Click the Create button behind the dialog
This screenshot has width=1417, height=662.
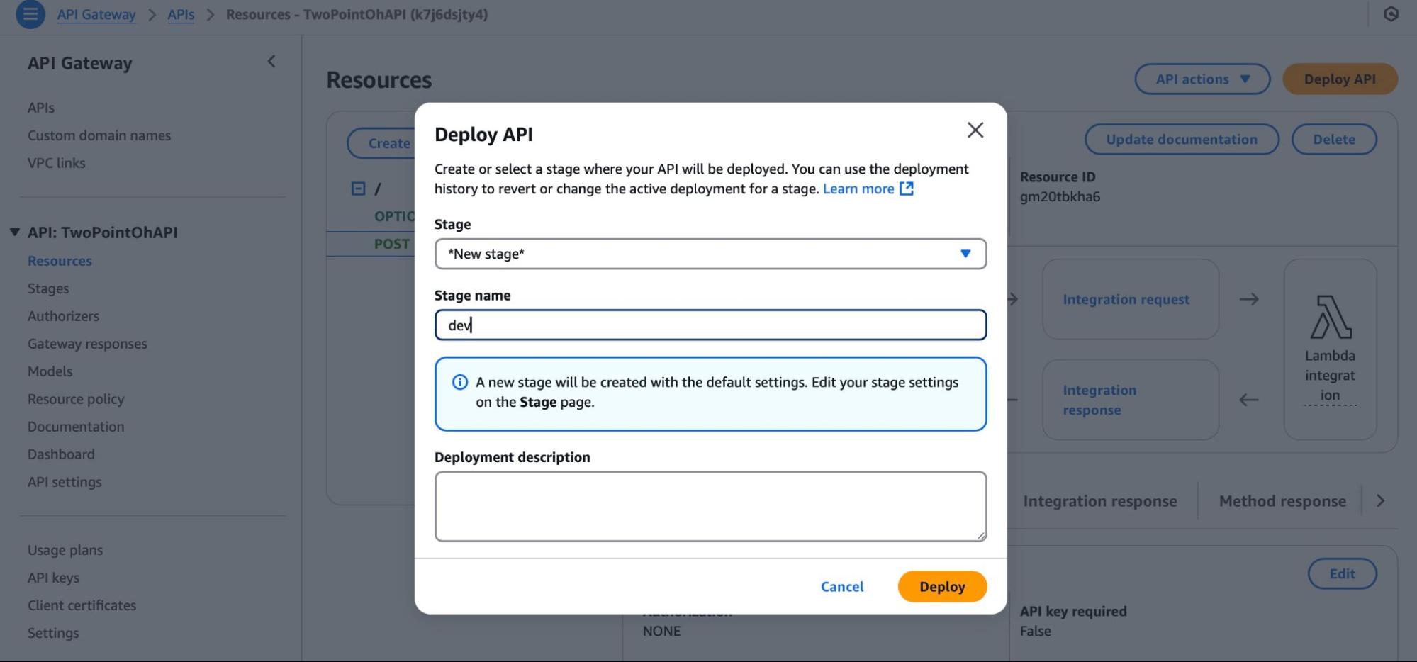coord(383,143)
